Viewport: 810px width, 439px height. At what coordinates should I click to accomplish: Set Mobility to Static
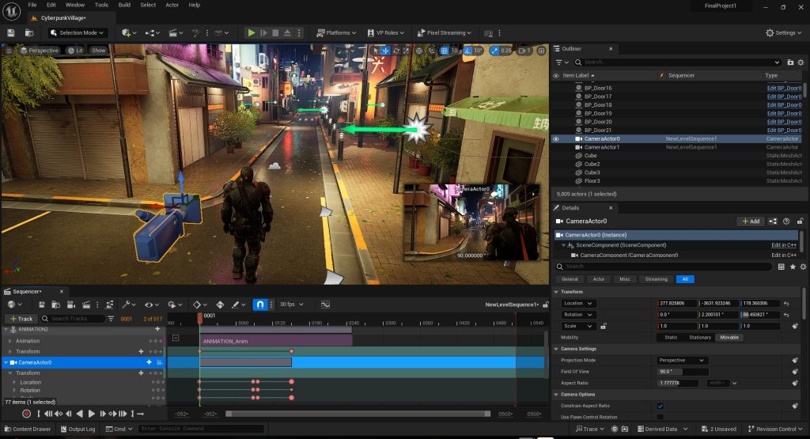(671, 337)
